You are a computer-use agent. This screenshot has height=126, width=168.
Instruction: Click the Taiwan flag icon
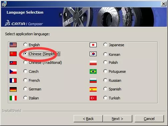[13, 63]
